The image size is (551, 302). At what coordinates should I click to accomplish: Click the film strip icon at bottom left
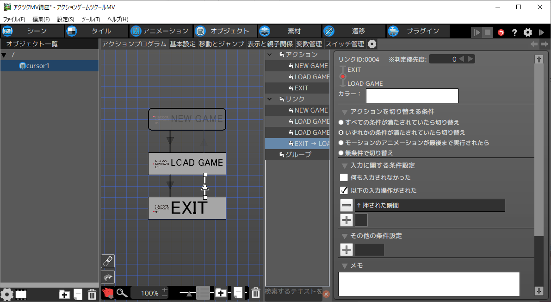[21, 294]
